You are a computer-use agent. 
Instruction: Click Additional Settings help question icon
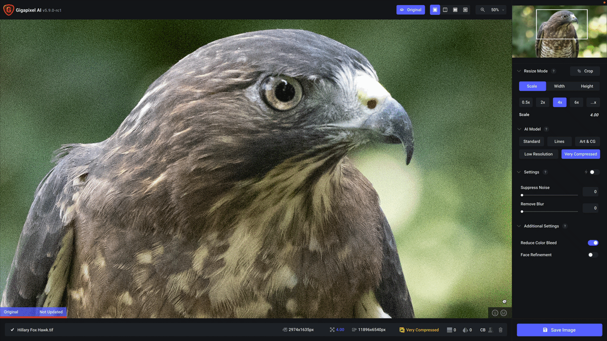click(565, 226)
